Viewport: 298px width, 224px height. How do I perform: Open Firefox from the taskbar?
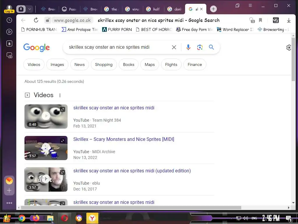[36, 218]
